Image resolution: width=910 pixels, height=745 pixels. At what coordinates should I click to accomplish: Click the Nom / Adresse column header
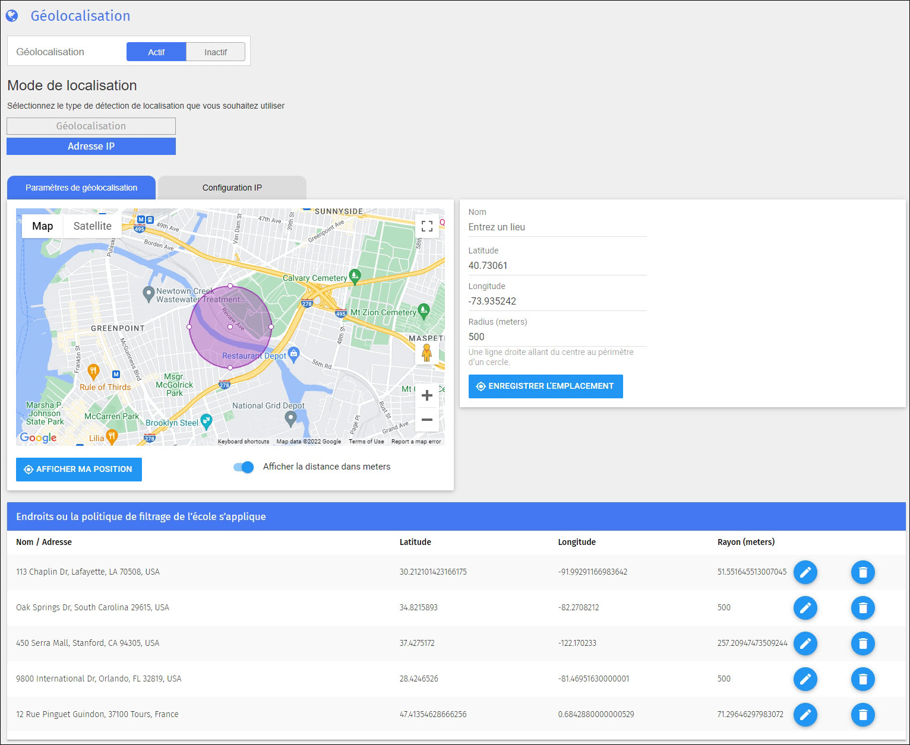pos(44,542)
